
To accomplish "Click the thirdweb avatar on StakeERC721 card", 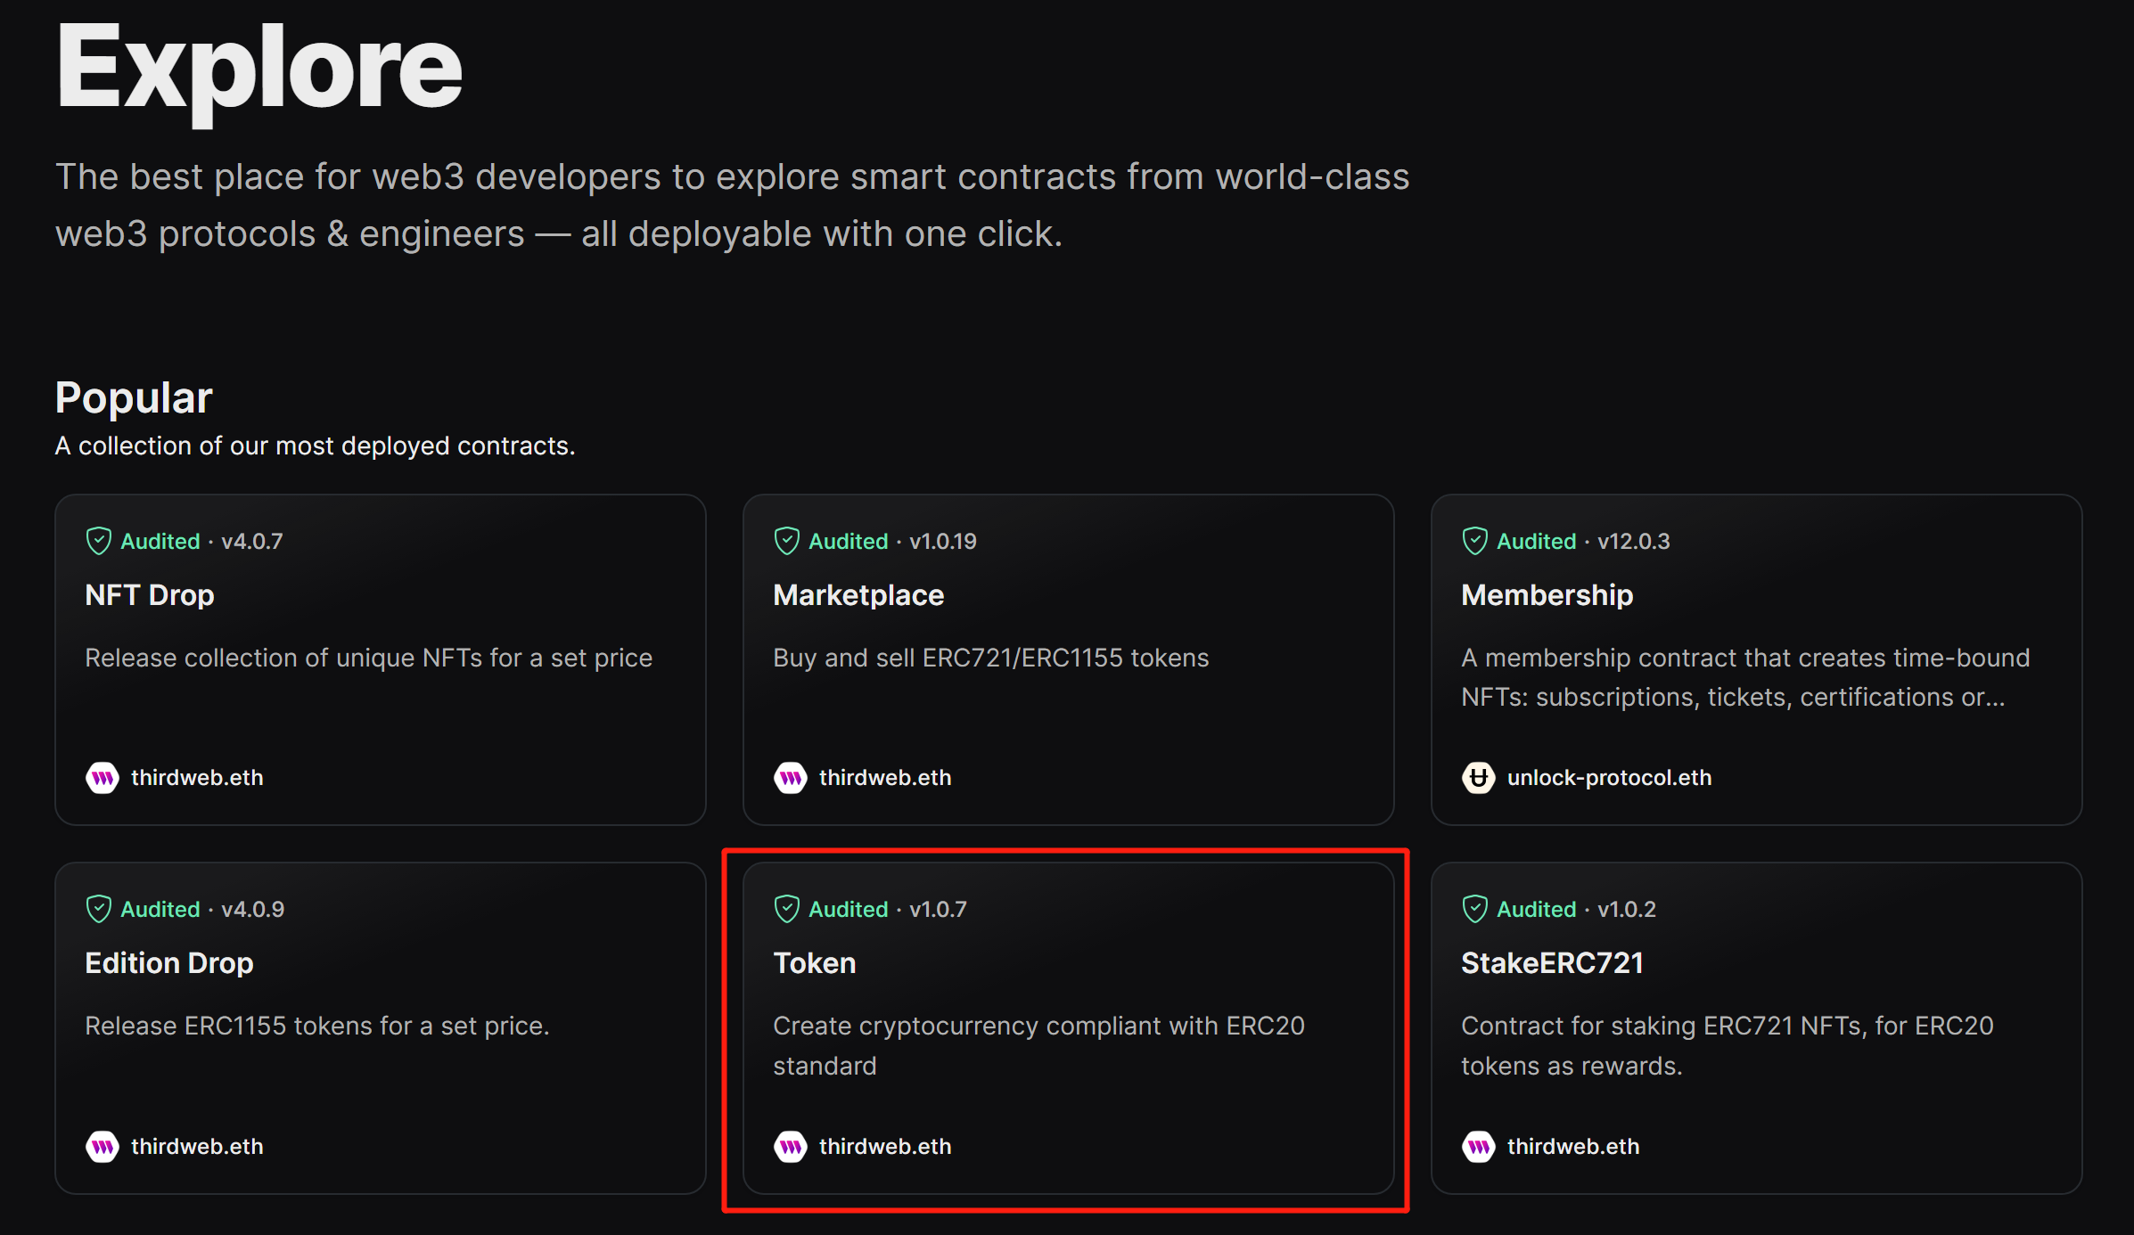I will tap(1478, 1146).
